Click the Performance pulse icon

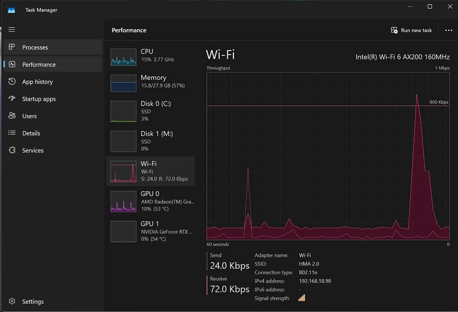(x=12, y=65)
